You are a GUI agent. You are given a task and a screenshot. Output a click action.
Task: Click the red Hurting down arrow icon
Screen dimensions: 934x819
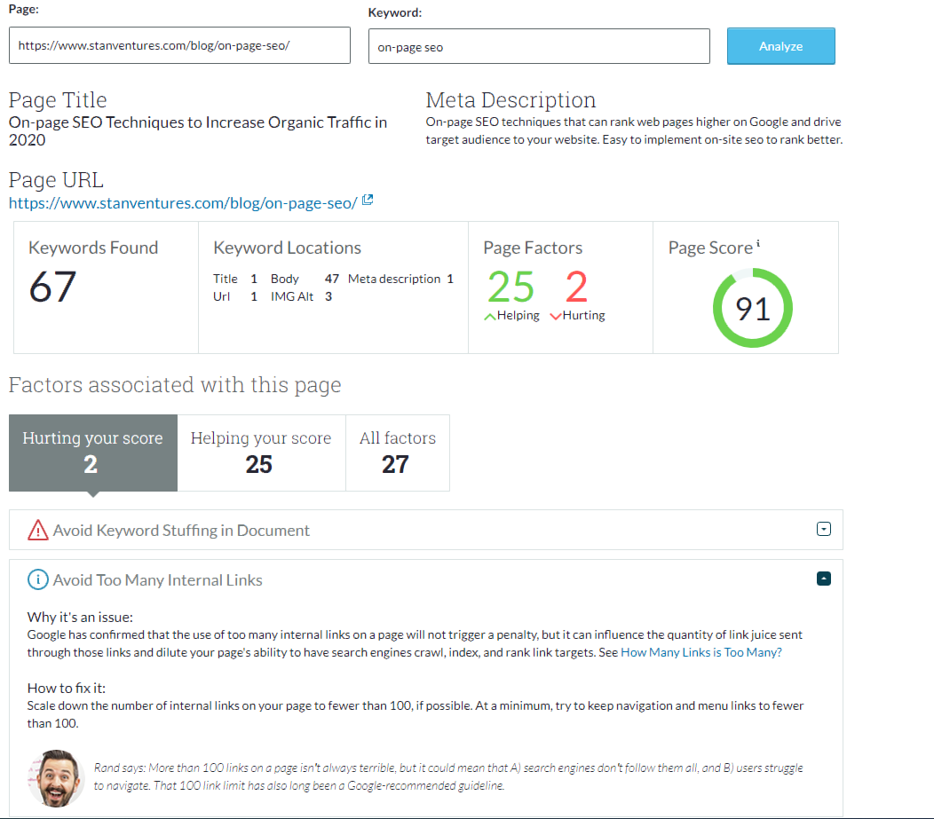pos(556,316)
